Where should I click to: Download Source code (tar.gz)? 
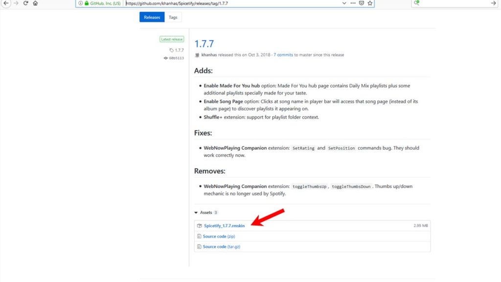pyautogui.click(x=222, y=247)
